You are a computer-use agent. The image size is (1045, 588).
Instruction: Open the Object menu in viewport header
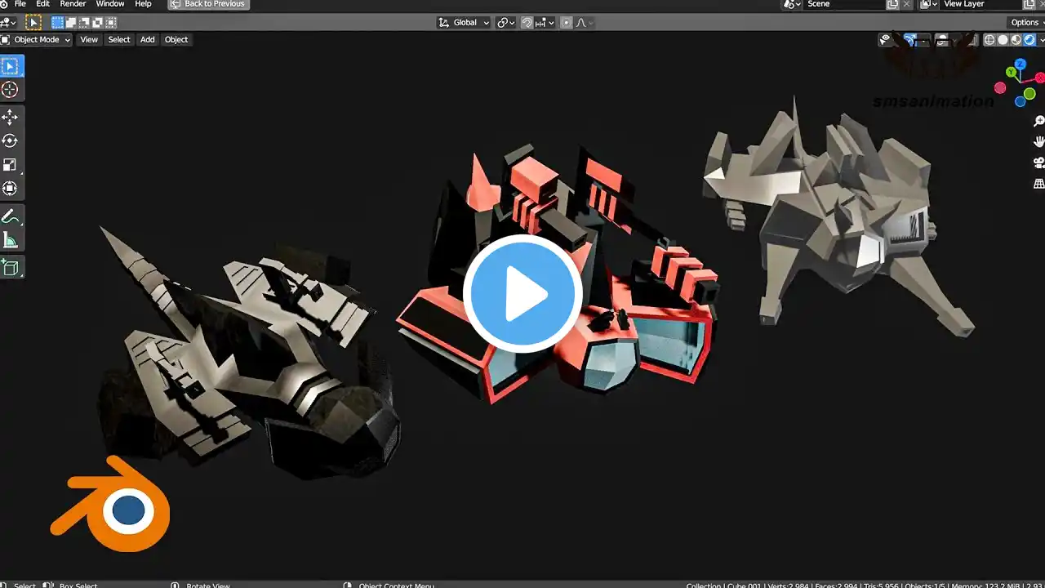point(176,39)
